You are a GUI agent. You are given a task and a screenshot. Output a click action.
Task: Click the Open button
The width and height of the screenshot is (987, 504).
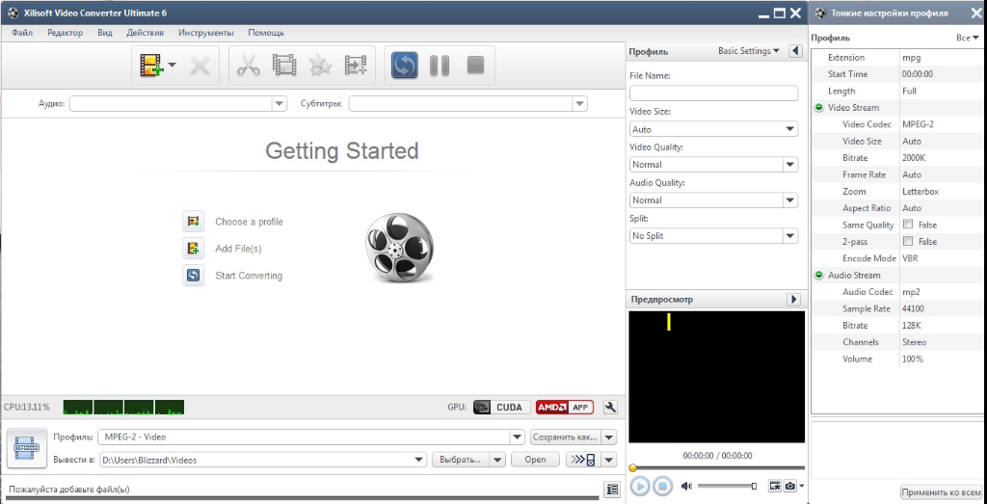(536, 460)
